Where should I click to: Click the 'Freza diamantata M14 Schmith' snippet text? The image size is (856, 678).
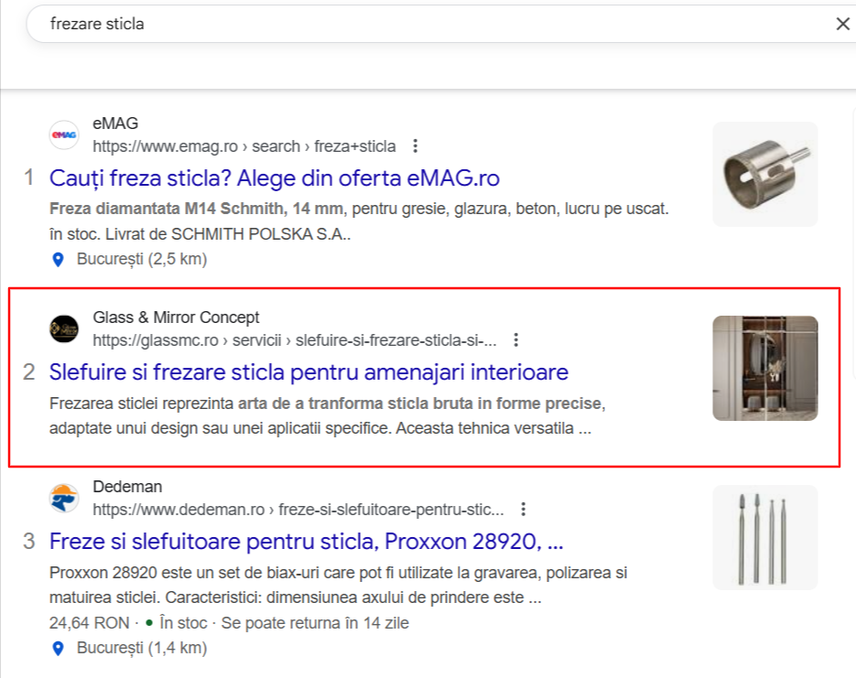168,209
